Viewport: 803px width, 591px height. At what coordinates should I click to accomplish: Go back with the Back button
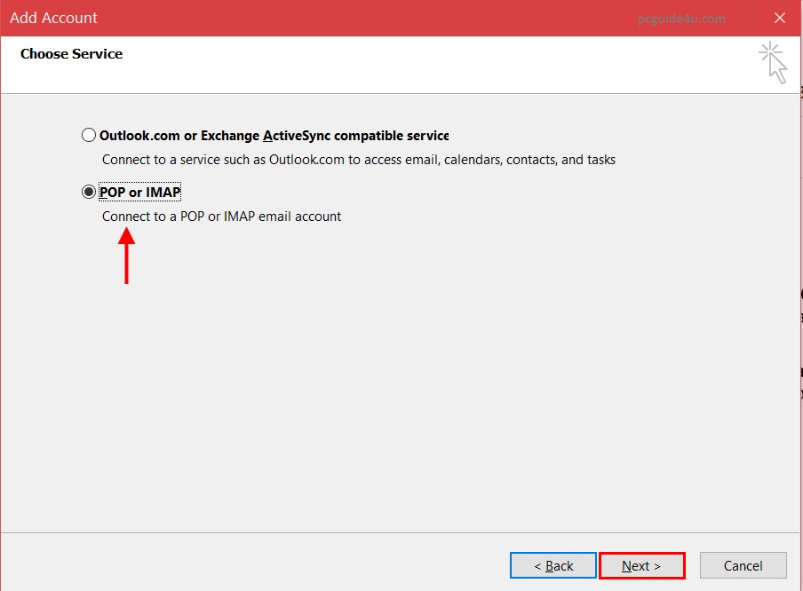[553, 565]
